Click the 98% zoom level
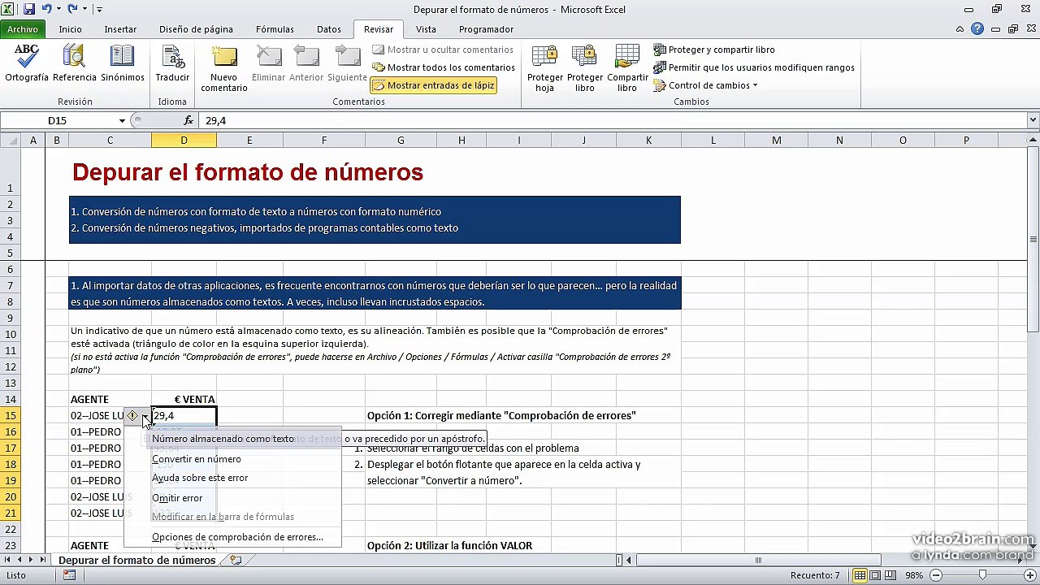 pos(914,575)
